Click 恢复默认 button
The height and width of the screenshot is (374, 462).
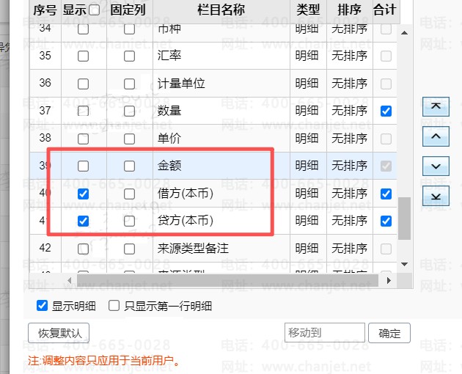coord(59,333)
